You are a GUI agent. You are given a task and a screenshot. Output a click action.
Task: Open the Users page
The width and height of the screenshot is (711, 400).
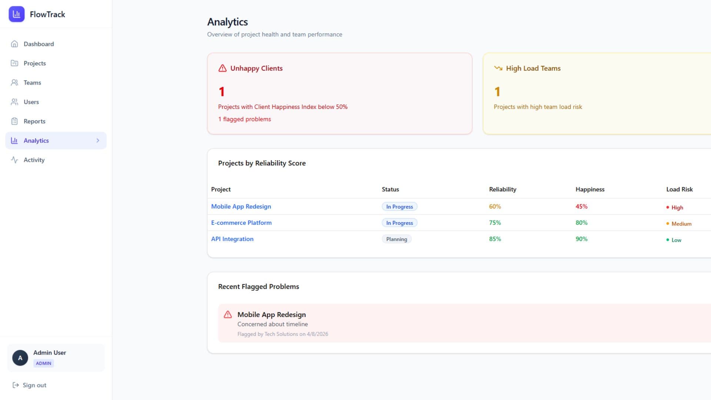coord(56,102)
